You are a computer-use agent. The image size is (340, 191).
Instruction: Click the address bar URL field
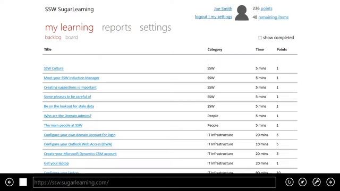pos(155,182)
